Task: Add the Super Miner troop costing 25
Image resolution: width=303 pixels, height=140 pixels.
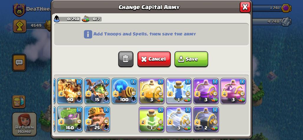Action: pyautogui.click(x=97, y=119)
